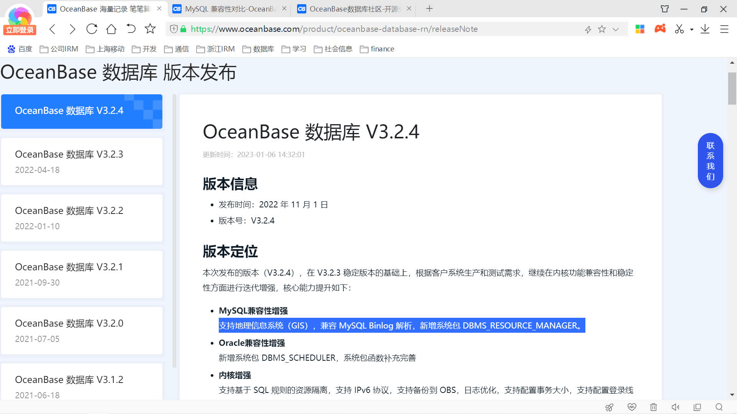Click the 立即登录 login button
Screen dimensions: 737x414
coord(20,30)
